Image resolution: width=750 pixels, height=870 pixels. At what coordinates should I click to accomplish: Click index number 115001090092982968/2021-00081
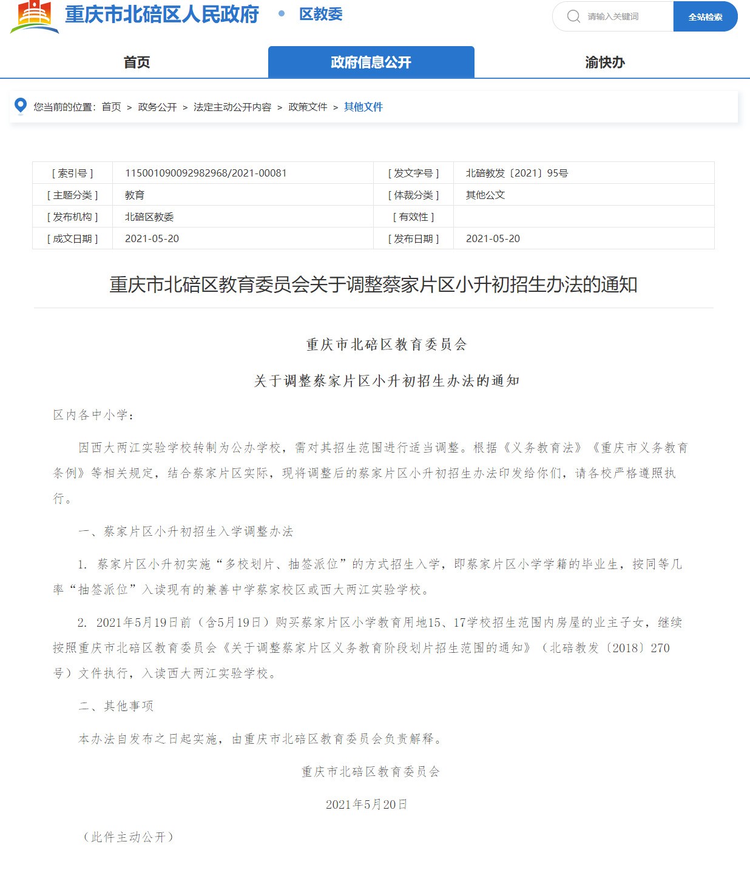click(206, 173)
